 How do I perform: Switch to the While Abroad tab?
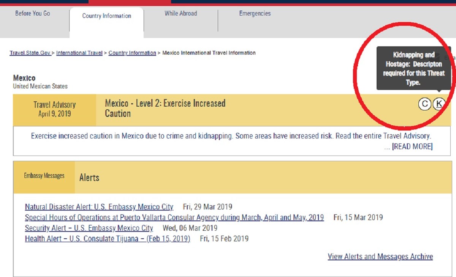click(x=180, y=14)
